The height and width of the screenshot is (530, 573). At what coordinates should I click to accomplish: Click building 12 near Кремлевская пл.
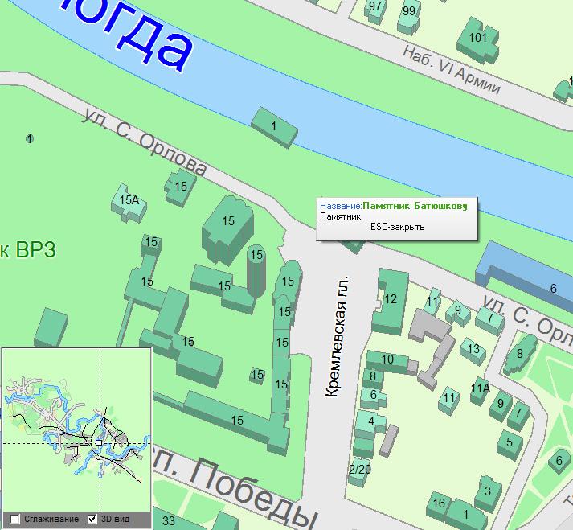point(391,300)
